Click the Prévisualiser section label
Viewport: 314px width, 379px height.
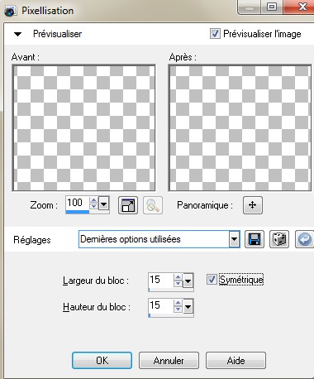coord(57,34)
